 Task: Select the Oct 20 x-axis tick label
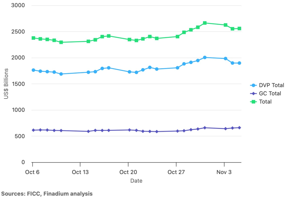[x=128, y=172]
